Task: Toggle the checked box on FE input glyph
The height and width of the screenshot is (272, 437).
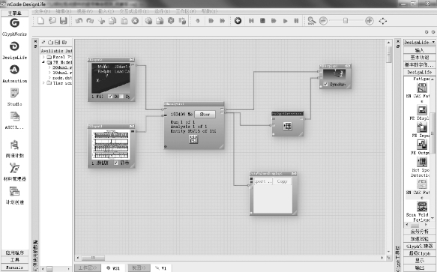Action: (110, 97)
